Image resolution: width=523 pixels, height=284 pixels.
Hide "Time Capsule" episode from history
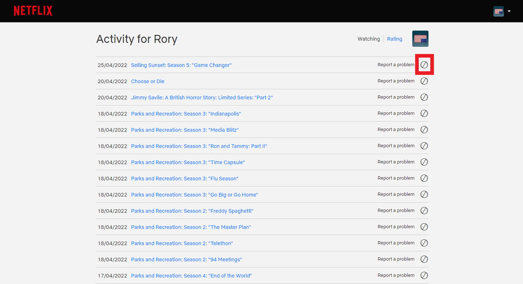click(x=424, y=162)
